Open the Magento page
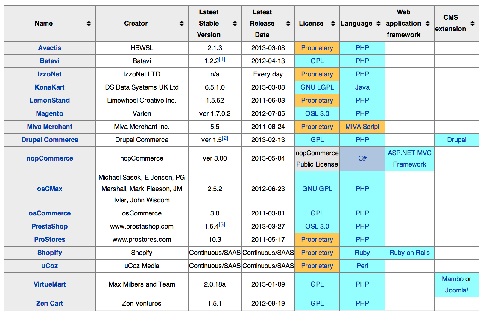The height and width of the screenshot is (311, 483). pyautogui.click(x=49, y=114)
